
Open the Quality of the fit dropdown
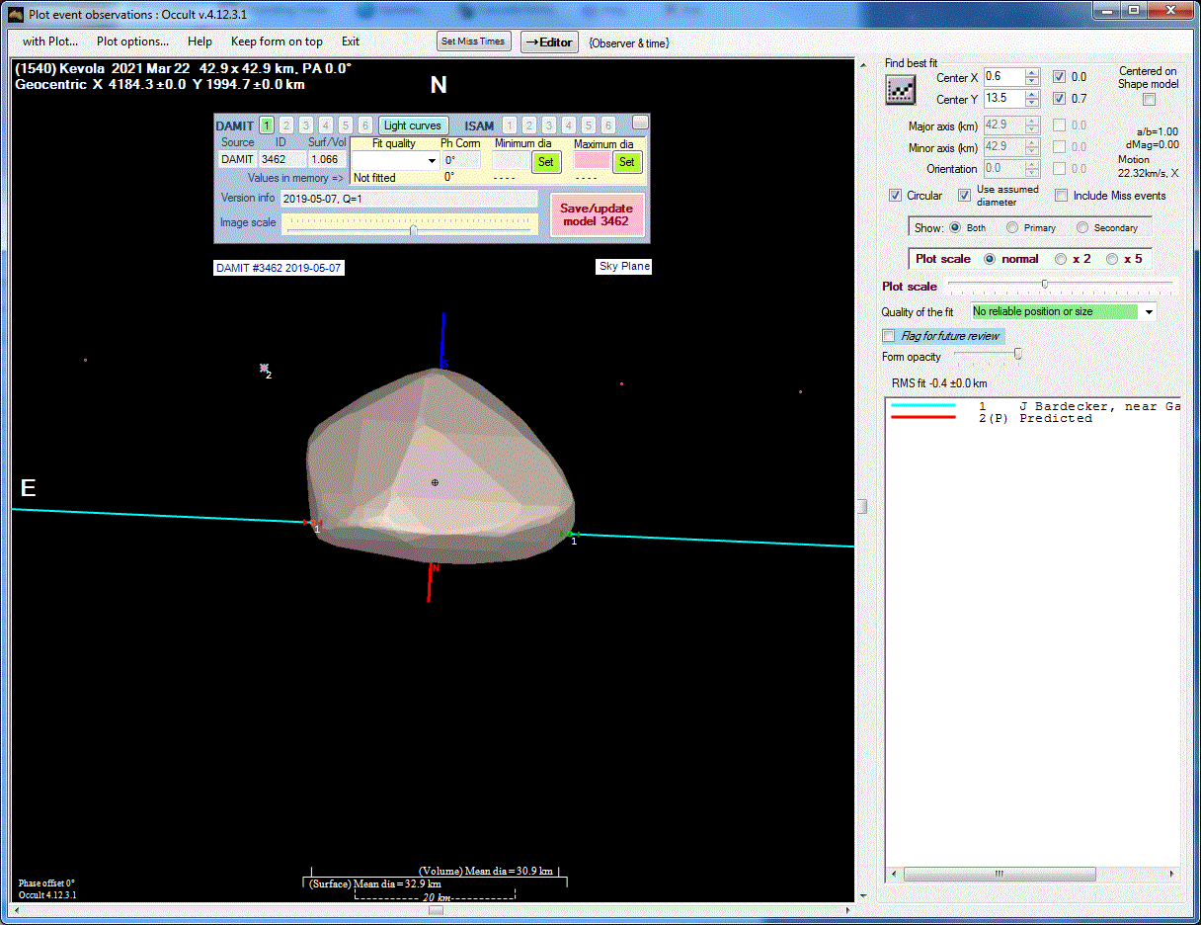click(x=1148, y=312)
